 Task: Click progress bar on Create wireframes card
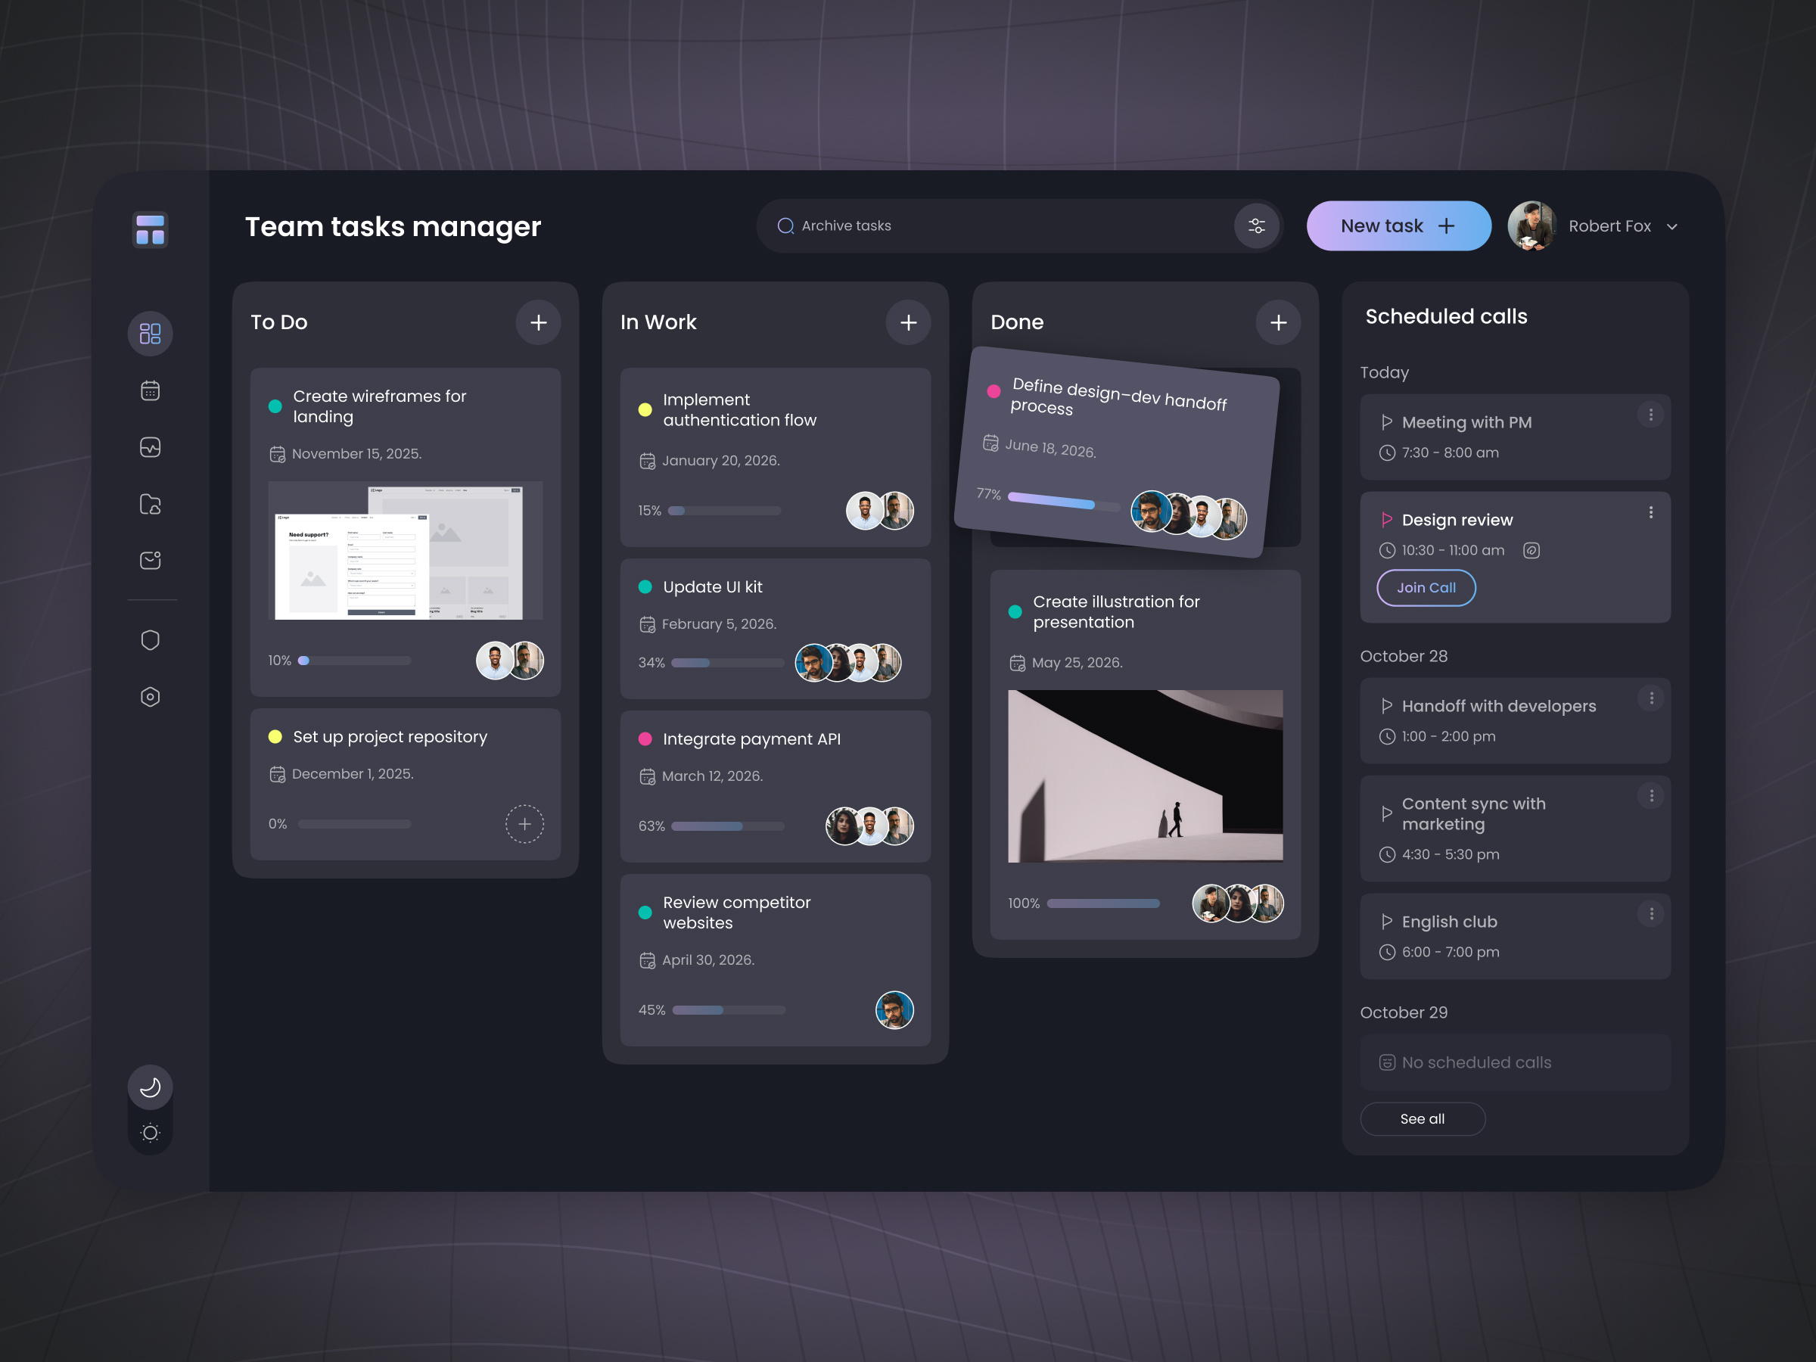click(x=354, y=661)
